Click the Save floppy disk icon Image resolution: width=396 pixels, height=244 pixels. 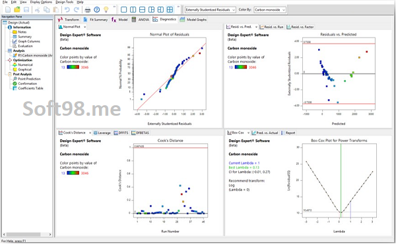pyautogui.click(x=26, y=10)
